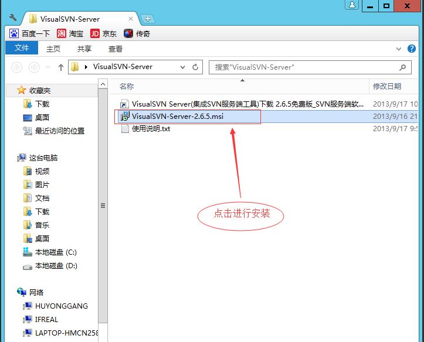
Task: Click the 最近访问的位置 icon
Action: (28, 131)
